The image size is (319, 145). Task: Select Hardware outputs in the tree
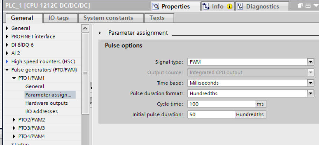click(47, 103)
